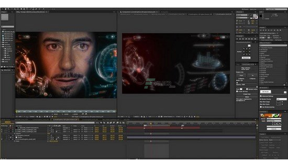The width and height of the screenshot is (288, 167).
Task: Open the Graph Editor in timeline
Action: (123, 123)
